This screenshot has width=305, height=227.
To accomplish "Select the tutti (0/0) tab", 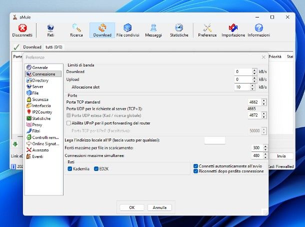I will click(54, 47).
